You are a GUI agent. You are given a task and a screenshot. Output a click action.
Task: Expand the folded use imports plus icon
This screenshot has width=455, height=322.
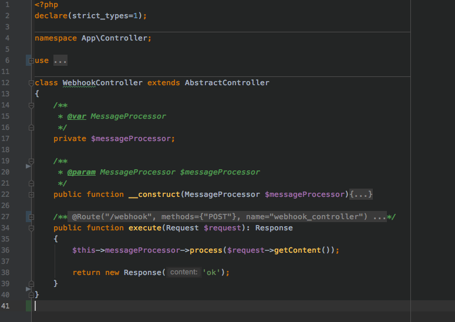coord(29,61)
